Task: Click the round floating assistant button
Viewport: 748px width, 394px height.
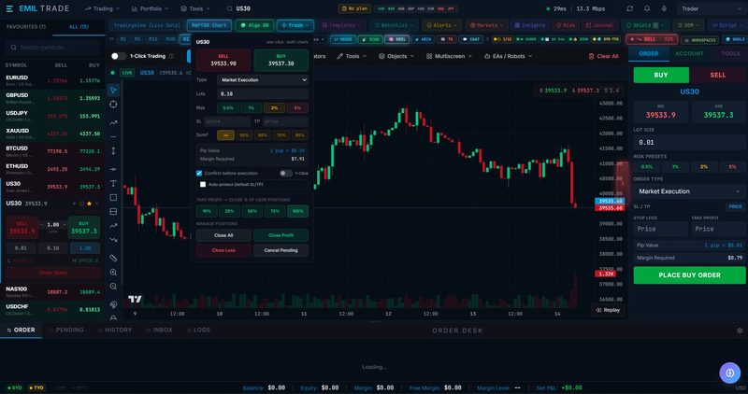Action: tap(730, 373)
